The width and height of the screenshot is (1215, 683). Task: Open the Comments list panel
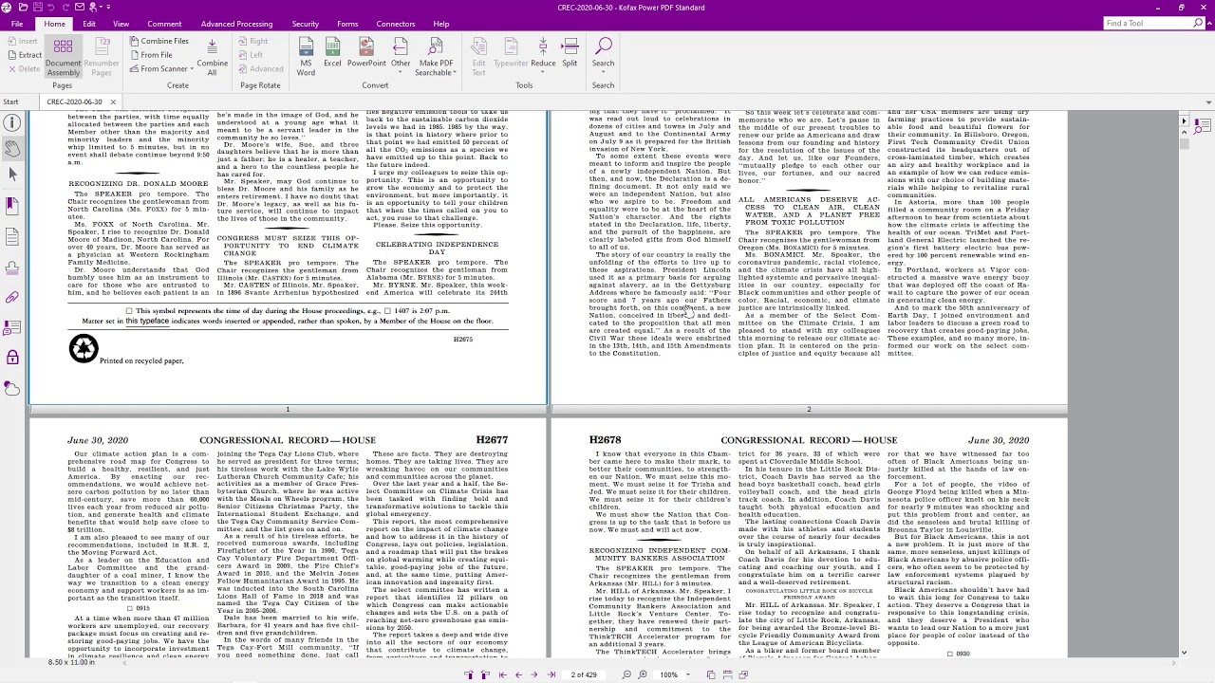(x=12, y=327)
